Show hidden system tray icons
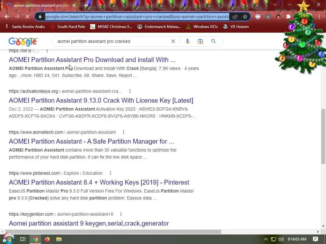Viewport: 326px width, 244px height. (266, 239)
